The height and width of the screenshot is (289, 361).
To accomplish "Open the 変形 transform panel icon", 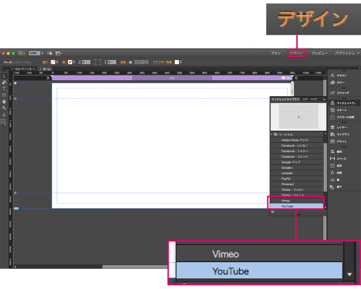I will pos(332,166).
